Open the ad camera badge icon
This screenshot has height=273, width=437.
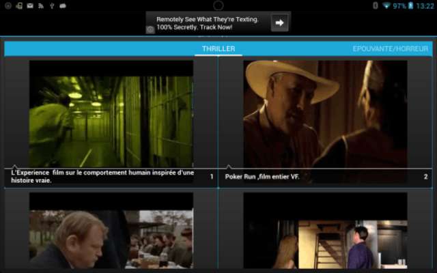(150, 29)
